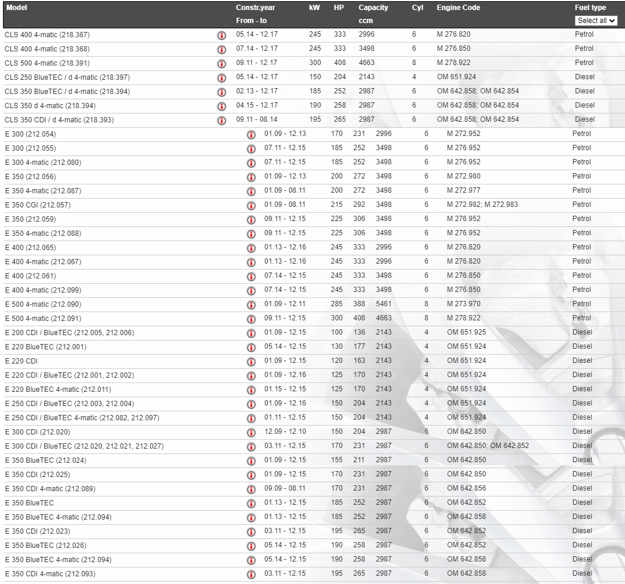Select model E 350 CDI (212.023)
Screen dimensions: 625x584
[x=37, y=531]
